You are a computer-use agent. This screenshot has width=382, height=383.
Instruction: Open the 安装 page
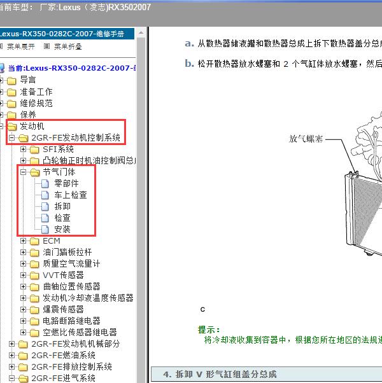tap(62, 230)
